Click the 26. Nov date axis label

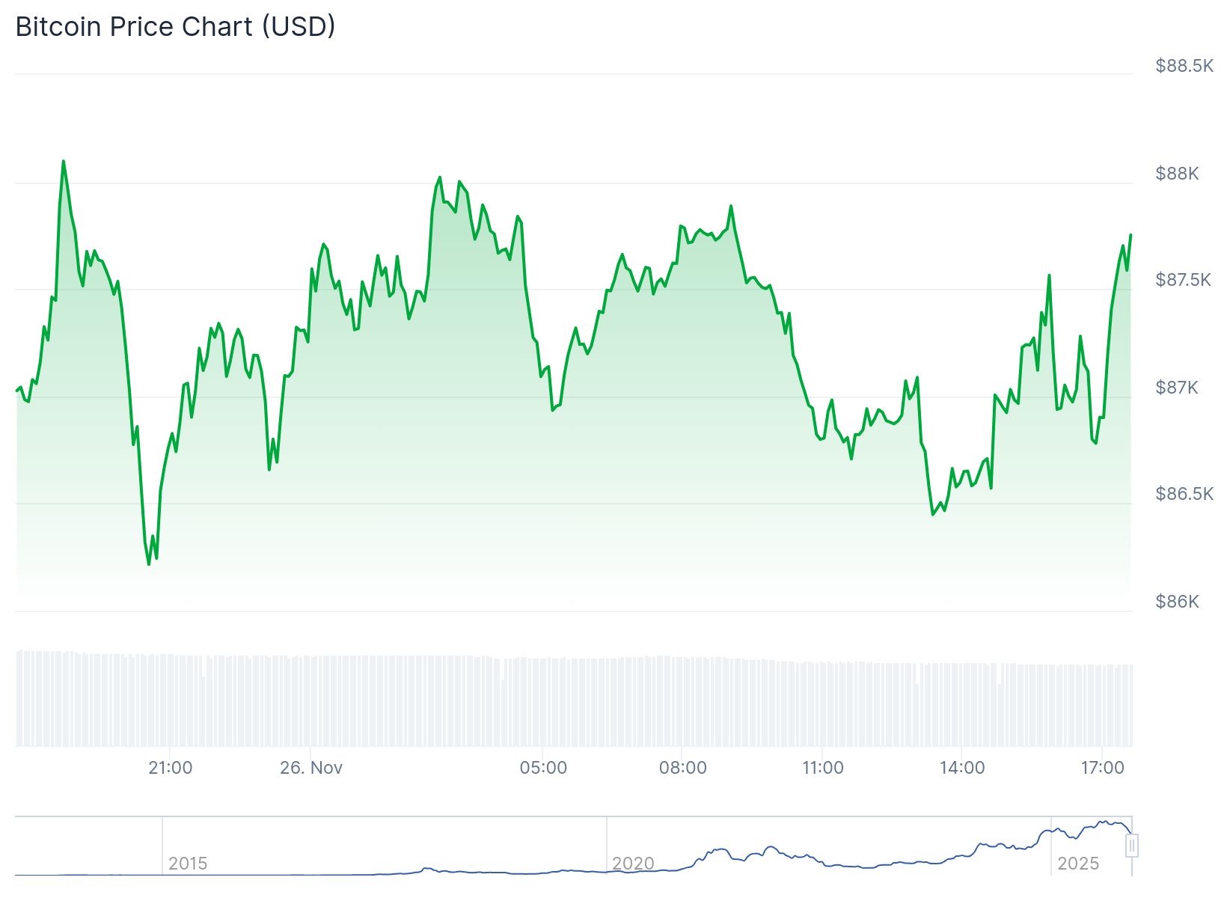[311, 768]
